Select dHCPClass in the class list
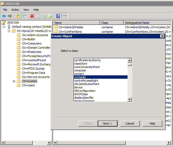Image resolution: width=173 pixels, height=147 pixels. [101, 94]
